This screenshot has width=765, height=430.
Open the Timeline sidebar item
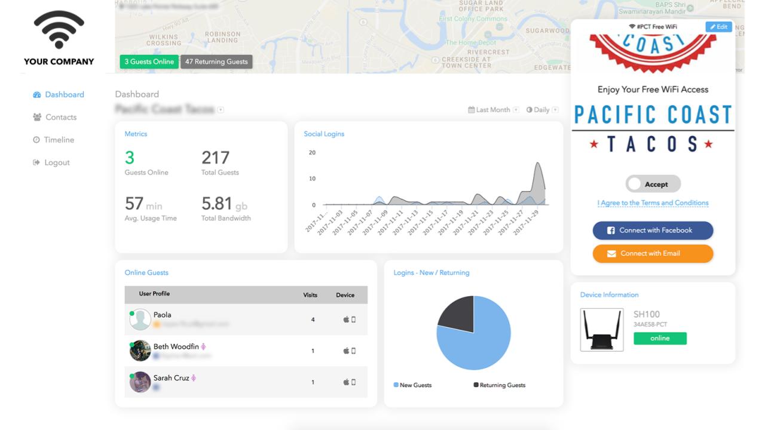53,140
